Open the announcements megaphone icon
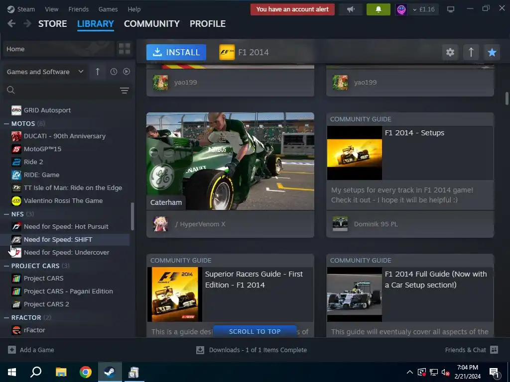Viewport: 510px width, 382px height. point(351,9)
